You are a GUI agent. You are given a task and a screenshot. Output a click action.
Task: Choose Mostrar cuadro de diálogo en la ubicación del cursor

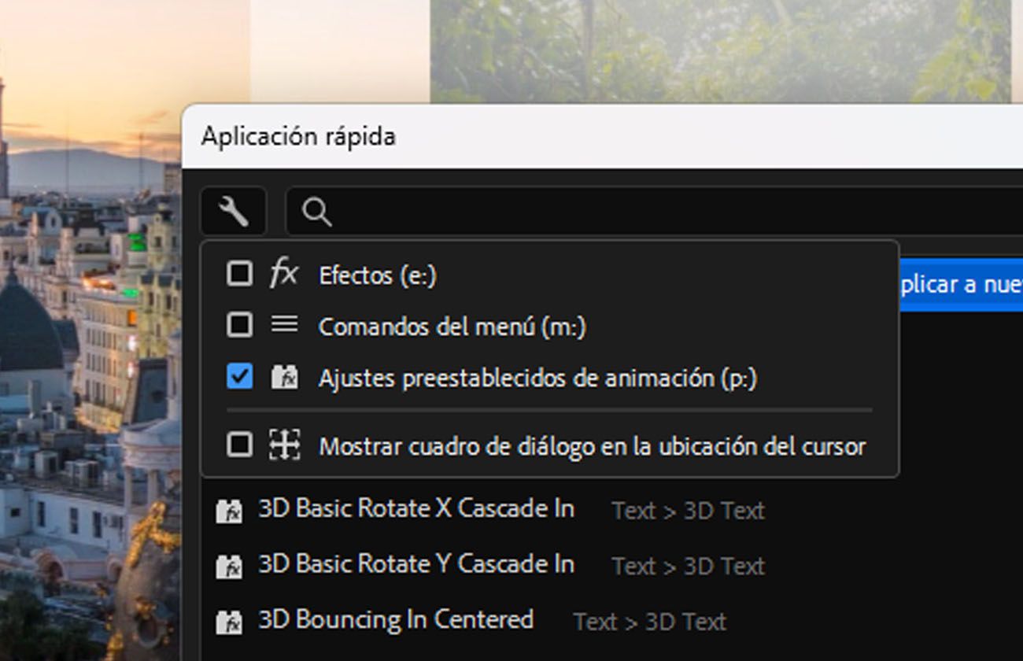click(x=591, y=447)
